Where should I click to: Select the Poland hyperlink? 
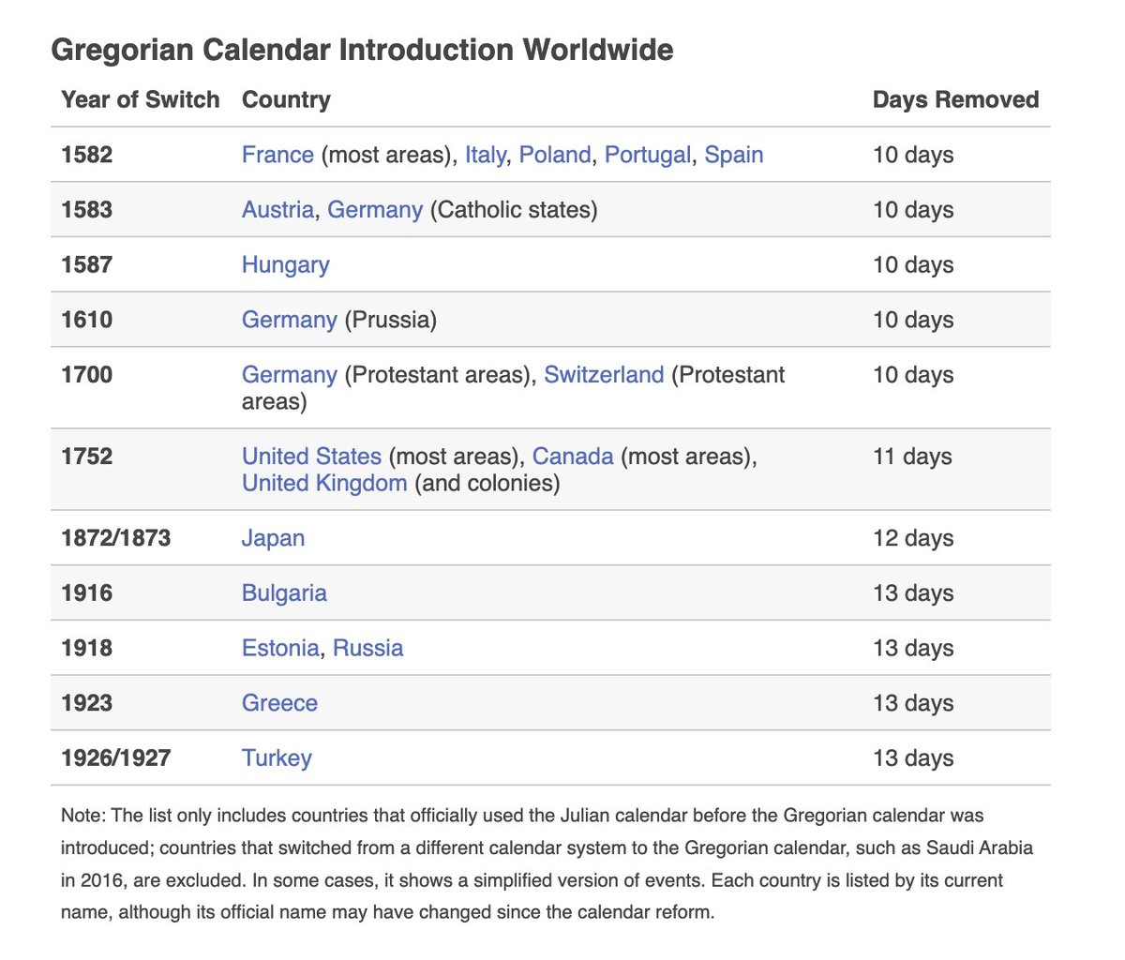[555, 155]
